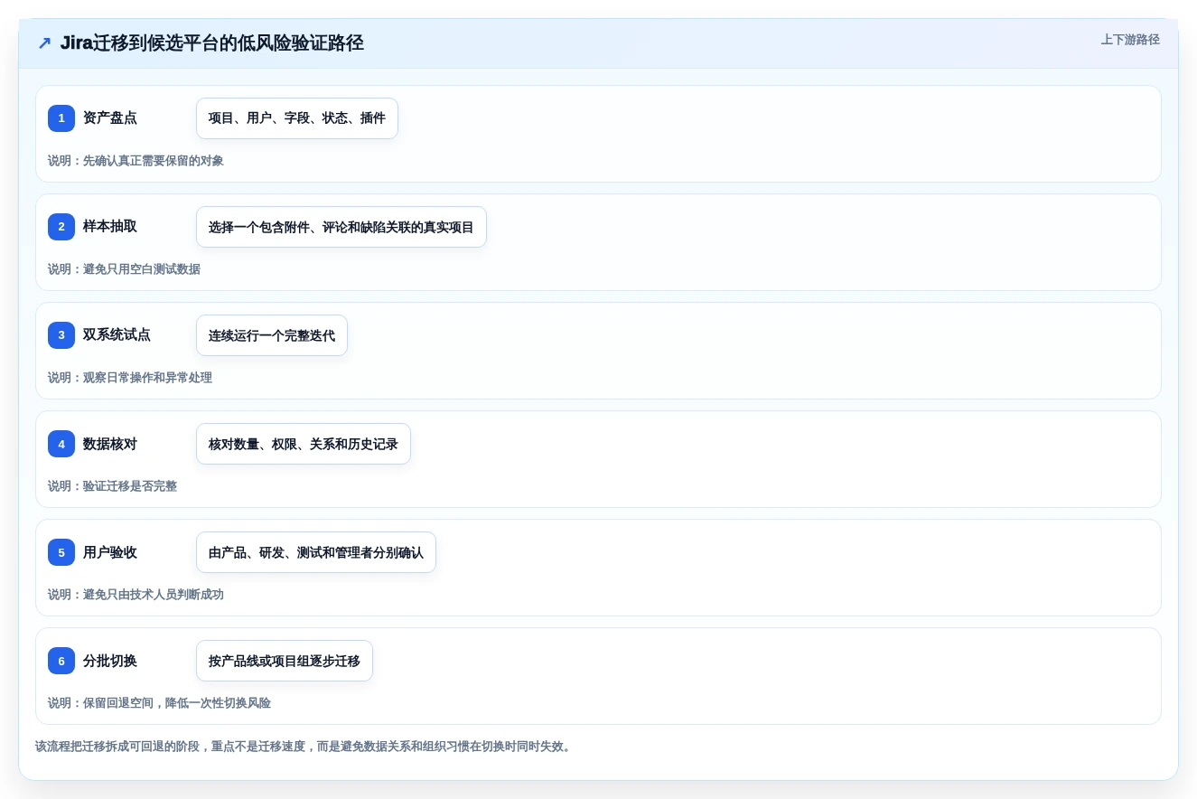Click the step 6 number badge
1197x799 pixels.
[61, 661]
